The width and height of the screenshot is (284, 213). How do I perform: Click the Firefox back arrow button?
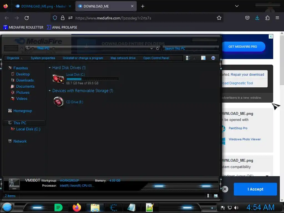7,18
